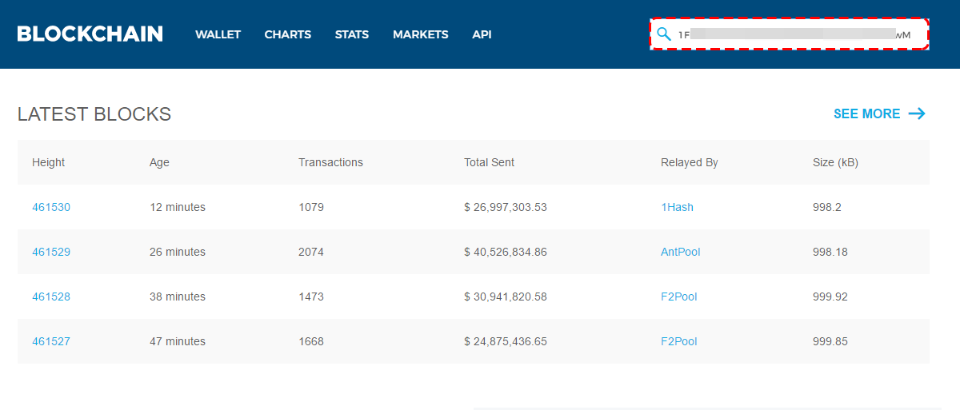Viewport: 960px width, 410px height.
Task: Select the '47 minutes' age cell
Action: pyautogui.click(x=178, y=341)
